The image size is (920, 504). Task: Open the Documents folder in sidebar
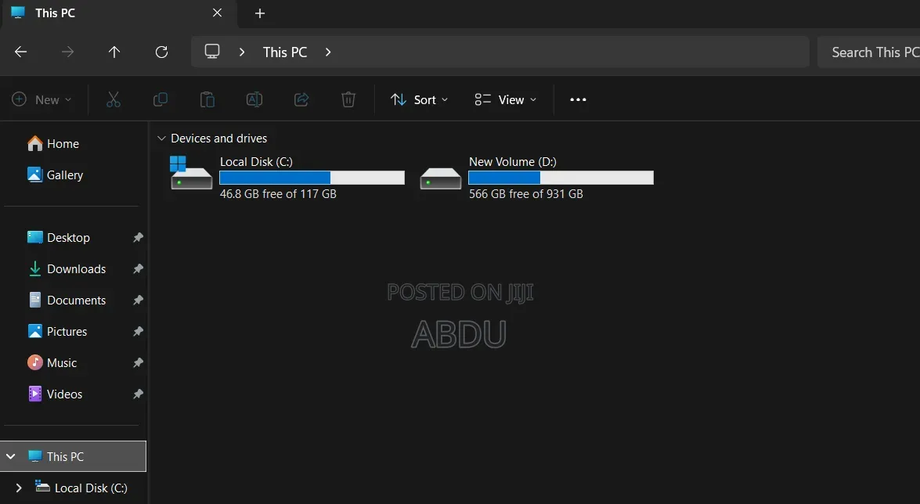tap(67, 301)
